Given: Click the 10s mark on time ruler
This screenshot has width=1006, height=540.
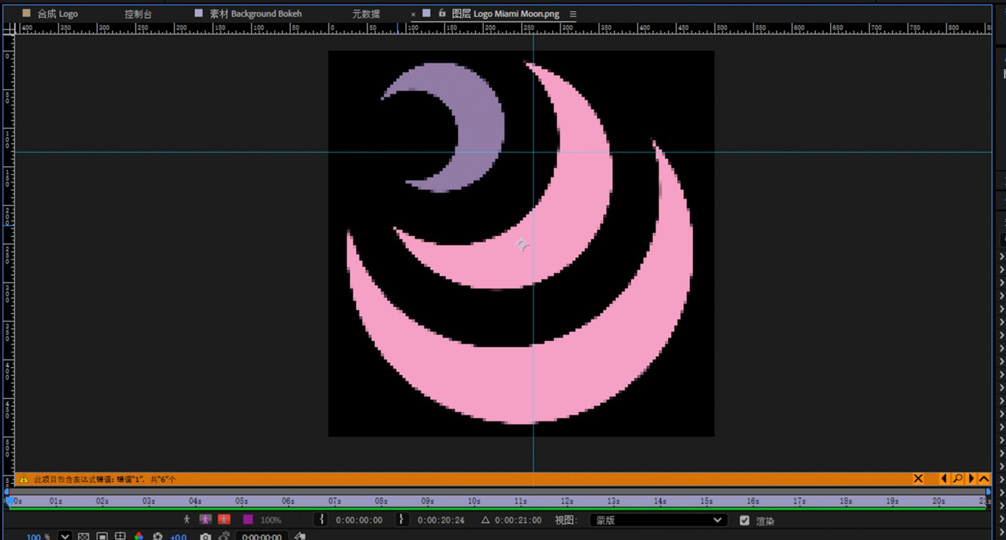Looking at the screenshot, I should click(x=474, y=501).
